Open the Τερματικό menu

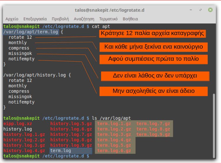coord(108,19)
